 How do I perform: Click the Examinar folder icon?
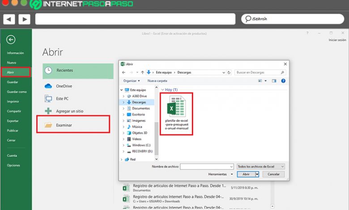coord(48,125)
